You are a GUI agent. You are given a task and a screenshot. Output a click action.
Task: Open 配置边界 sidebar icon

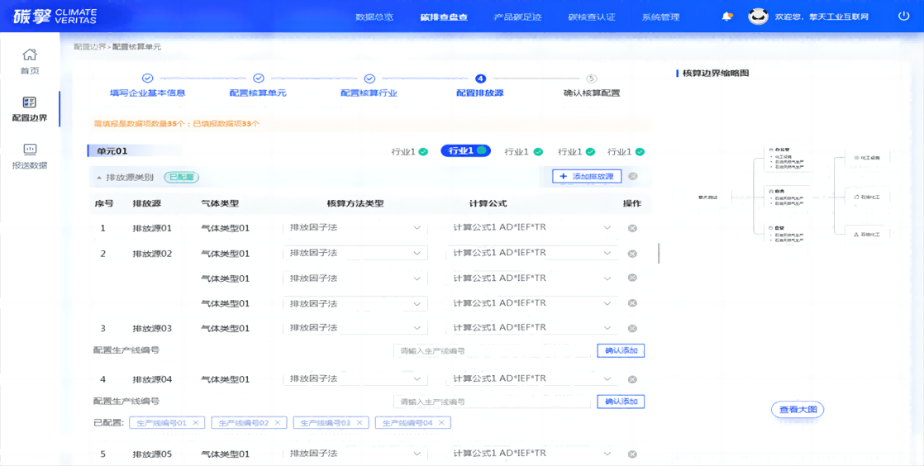[x=30, y=102]
